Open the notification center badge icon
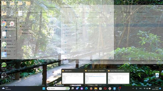 tap(160, 88)
